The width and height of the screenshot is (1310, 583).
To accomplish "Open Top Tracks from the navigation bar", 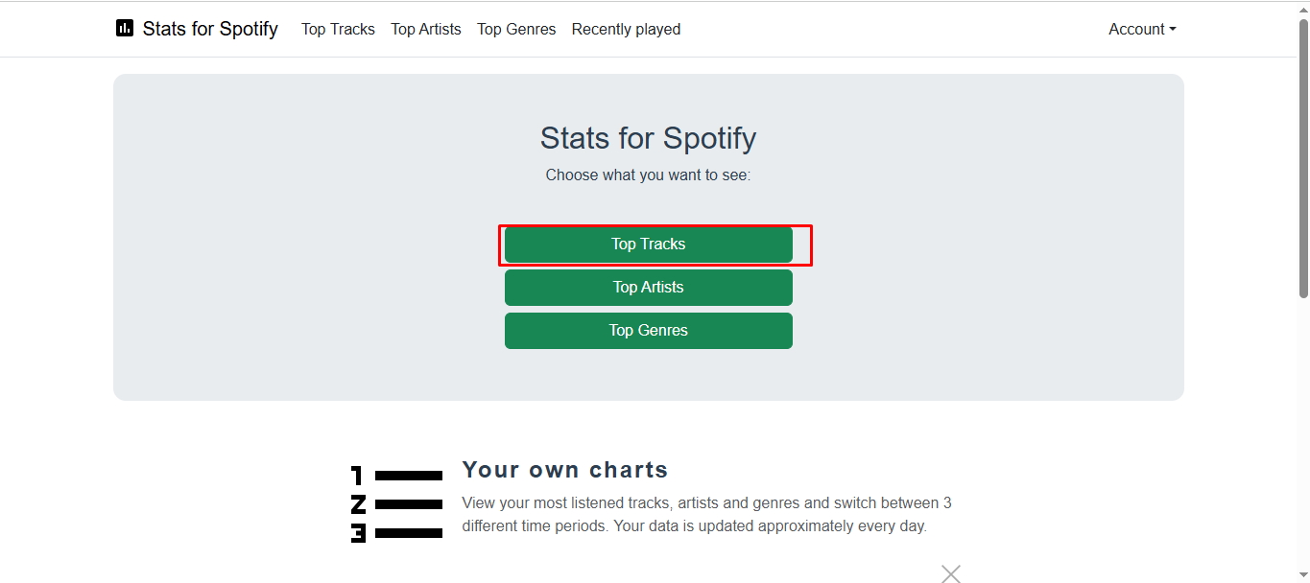I will coord(338,29).
